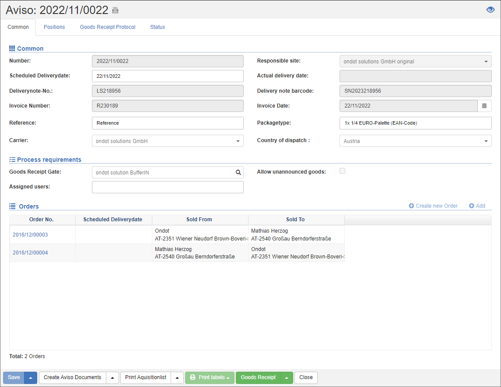The height and width of the screenshot is (387, 501).
Task: Open the Country of dispatch dropdown
Action: click(x=486, y=141)
